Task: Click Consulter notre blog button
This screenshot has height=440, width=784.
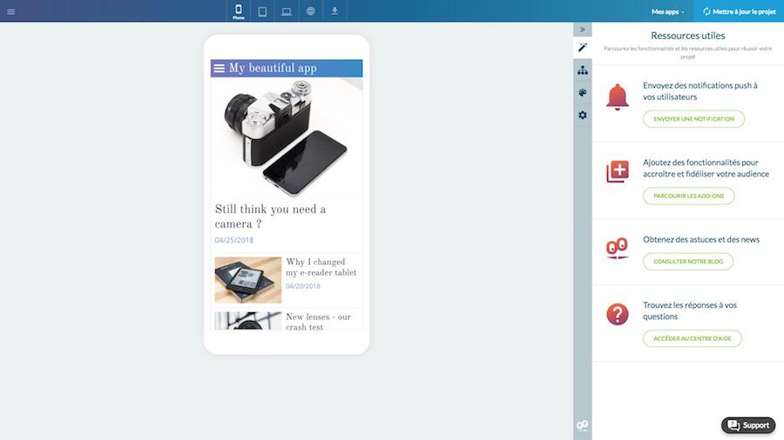Action: (x=688, y=261)
